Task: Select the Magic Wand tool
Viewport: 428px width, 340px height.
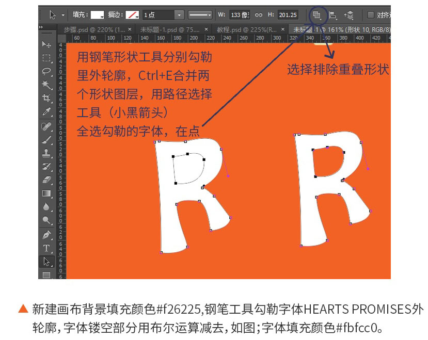Action: pos(46,85)
